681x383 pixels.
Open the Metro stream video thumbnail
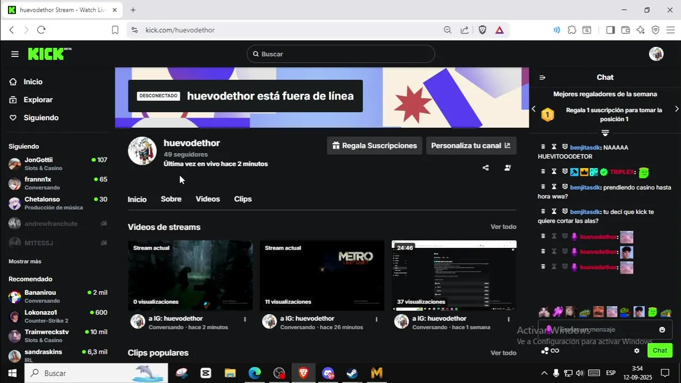click(x=322, y=276)
